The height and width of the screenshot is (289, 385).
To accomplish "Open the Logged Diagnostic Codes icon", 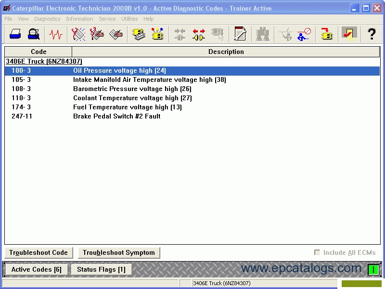I will tap(97, 34).
